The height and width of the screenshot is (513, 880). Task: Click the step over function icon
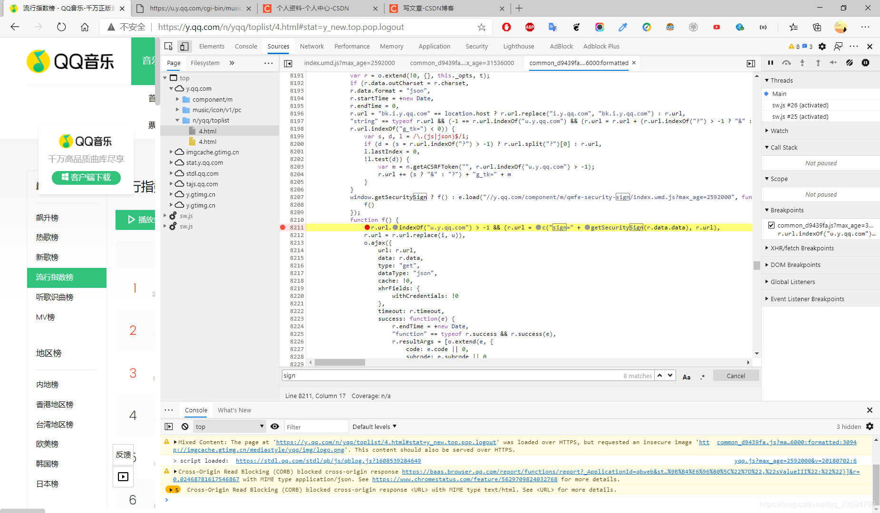pyautogui.click(x=786, y=63)
